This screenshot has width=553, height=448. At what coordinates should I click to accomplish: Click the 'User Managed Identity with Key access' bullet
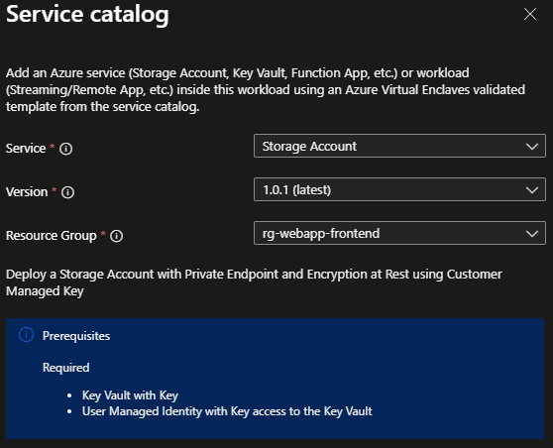(x=227, y=411)
